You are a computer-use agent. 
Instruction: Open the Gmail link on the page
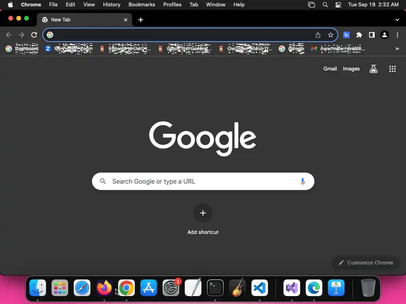click(x=330, y=69)
